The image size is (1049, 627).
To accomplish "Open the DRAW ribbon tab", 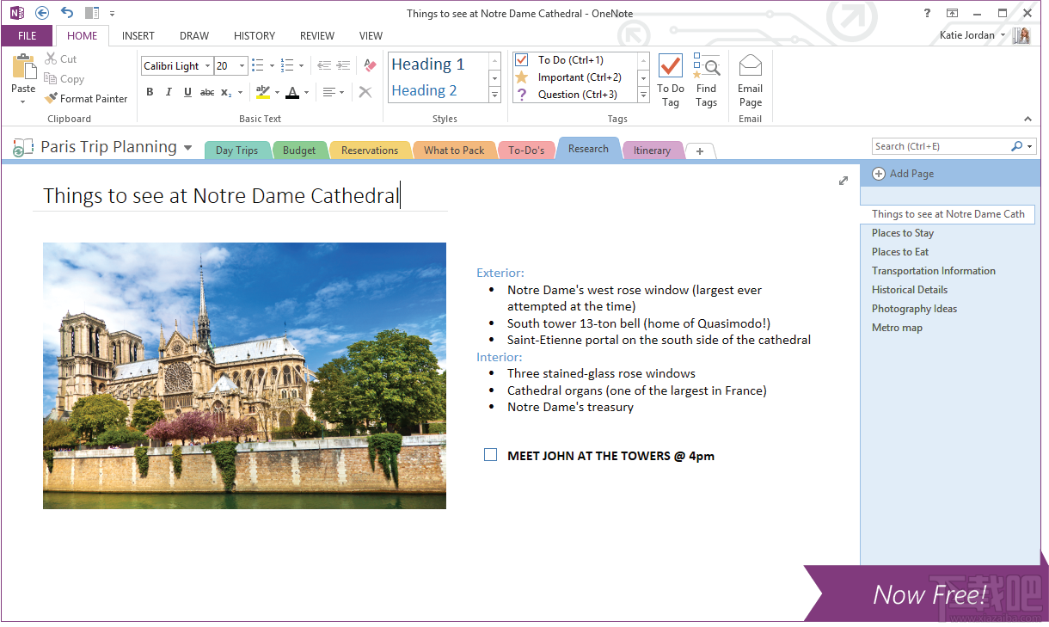I will 193,35.
